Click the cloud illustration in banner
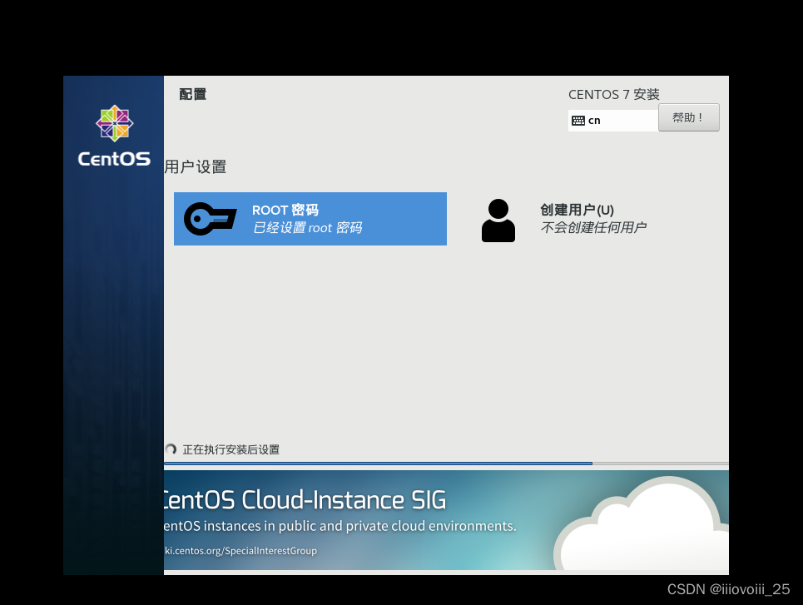The height and width of the screenshot is (605, 803). 642,523
